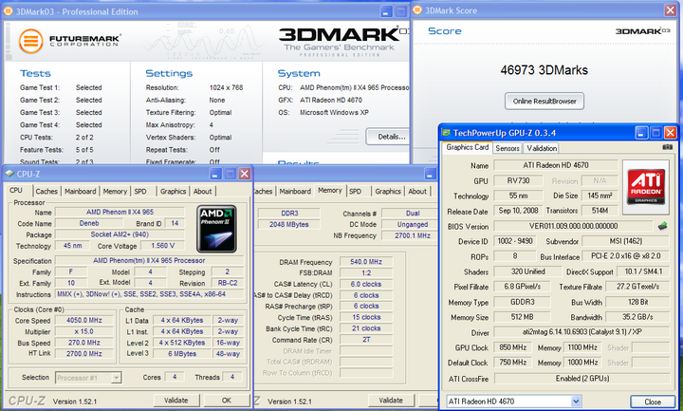Click the Memory Size 512 MB field in GPU-Z
Viewport: 683px width, 411px height.
coord(522,317)
